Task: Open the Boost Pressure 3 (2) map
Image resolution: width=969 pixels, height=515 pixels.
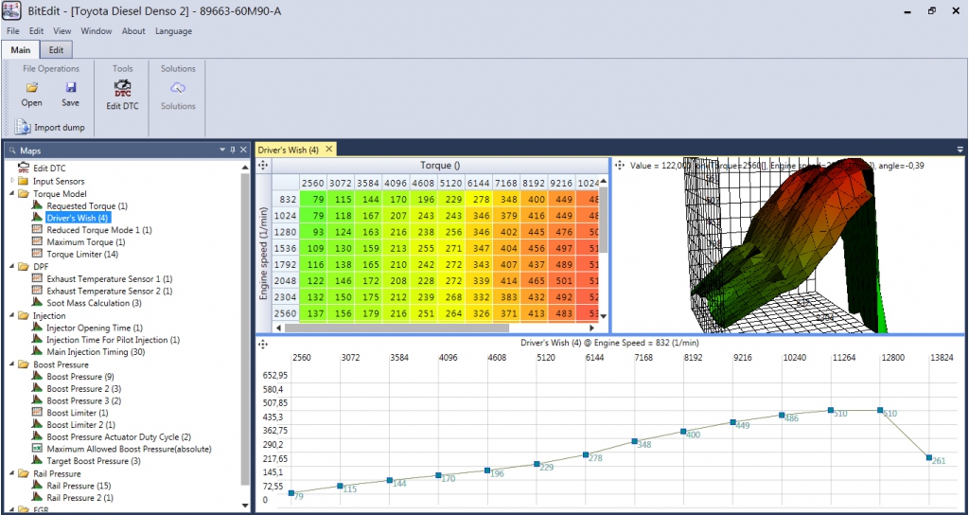Action: click(x=84, y=400)
